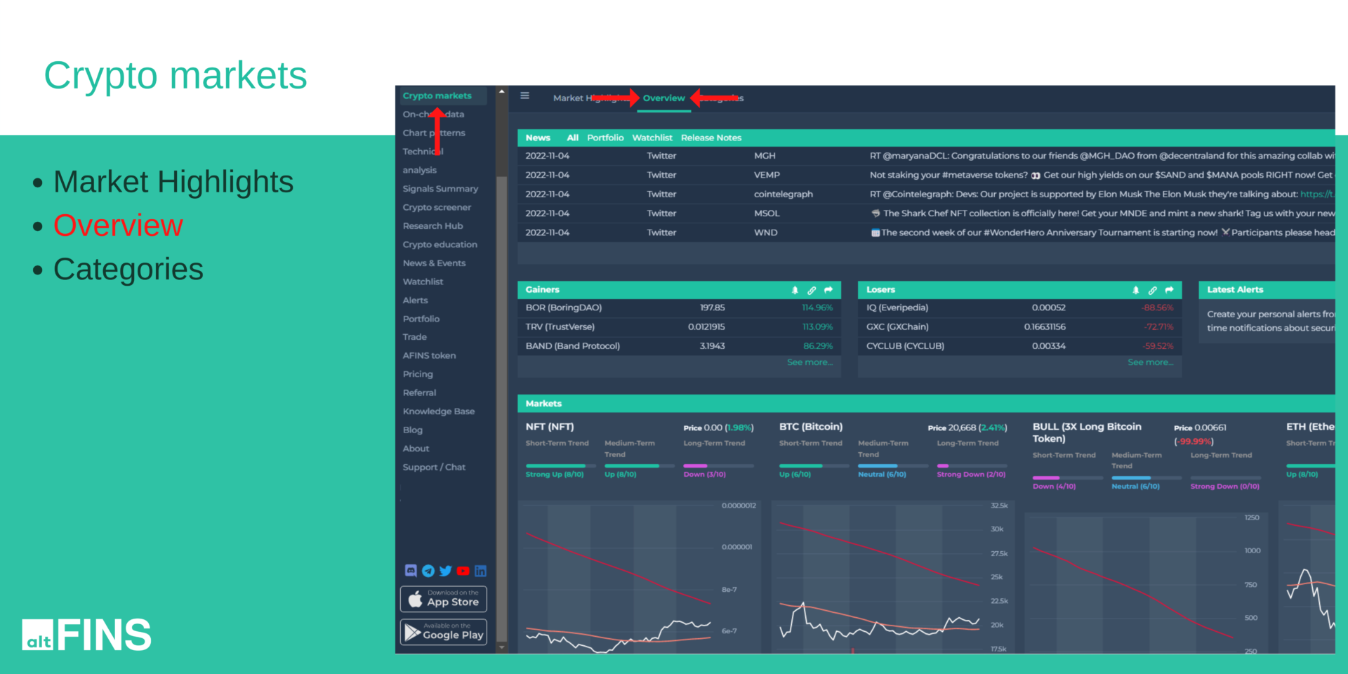This screenshot has height=674, width=1348.
Task: Click the Google Play download button
Action: point(443,631)
